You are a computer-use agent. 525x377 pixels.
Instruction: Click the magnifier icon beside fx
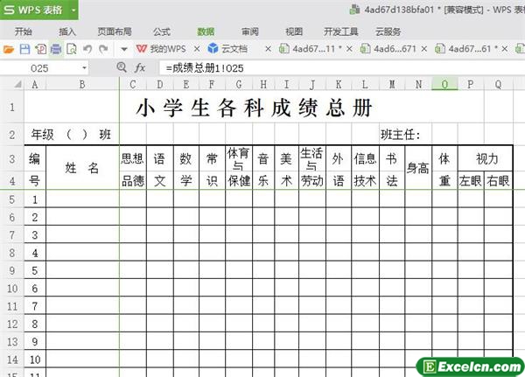tap(122, 67)
